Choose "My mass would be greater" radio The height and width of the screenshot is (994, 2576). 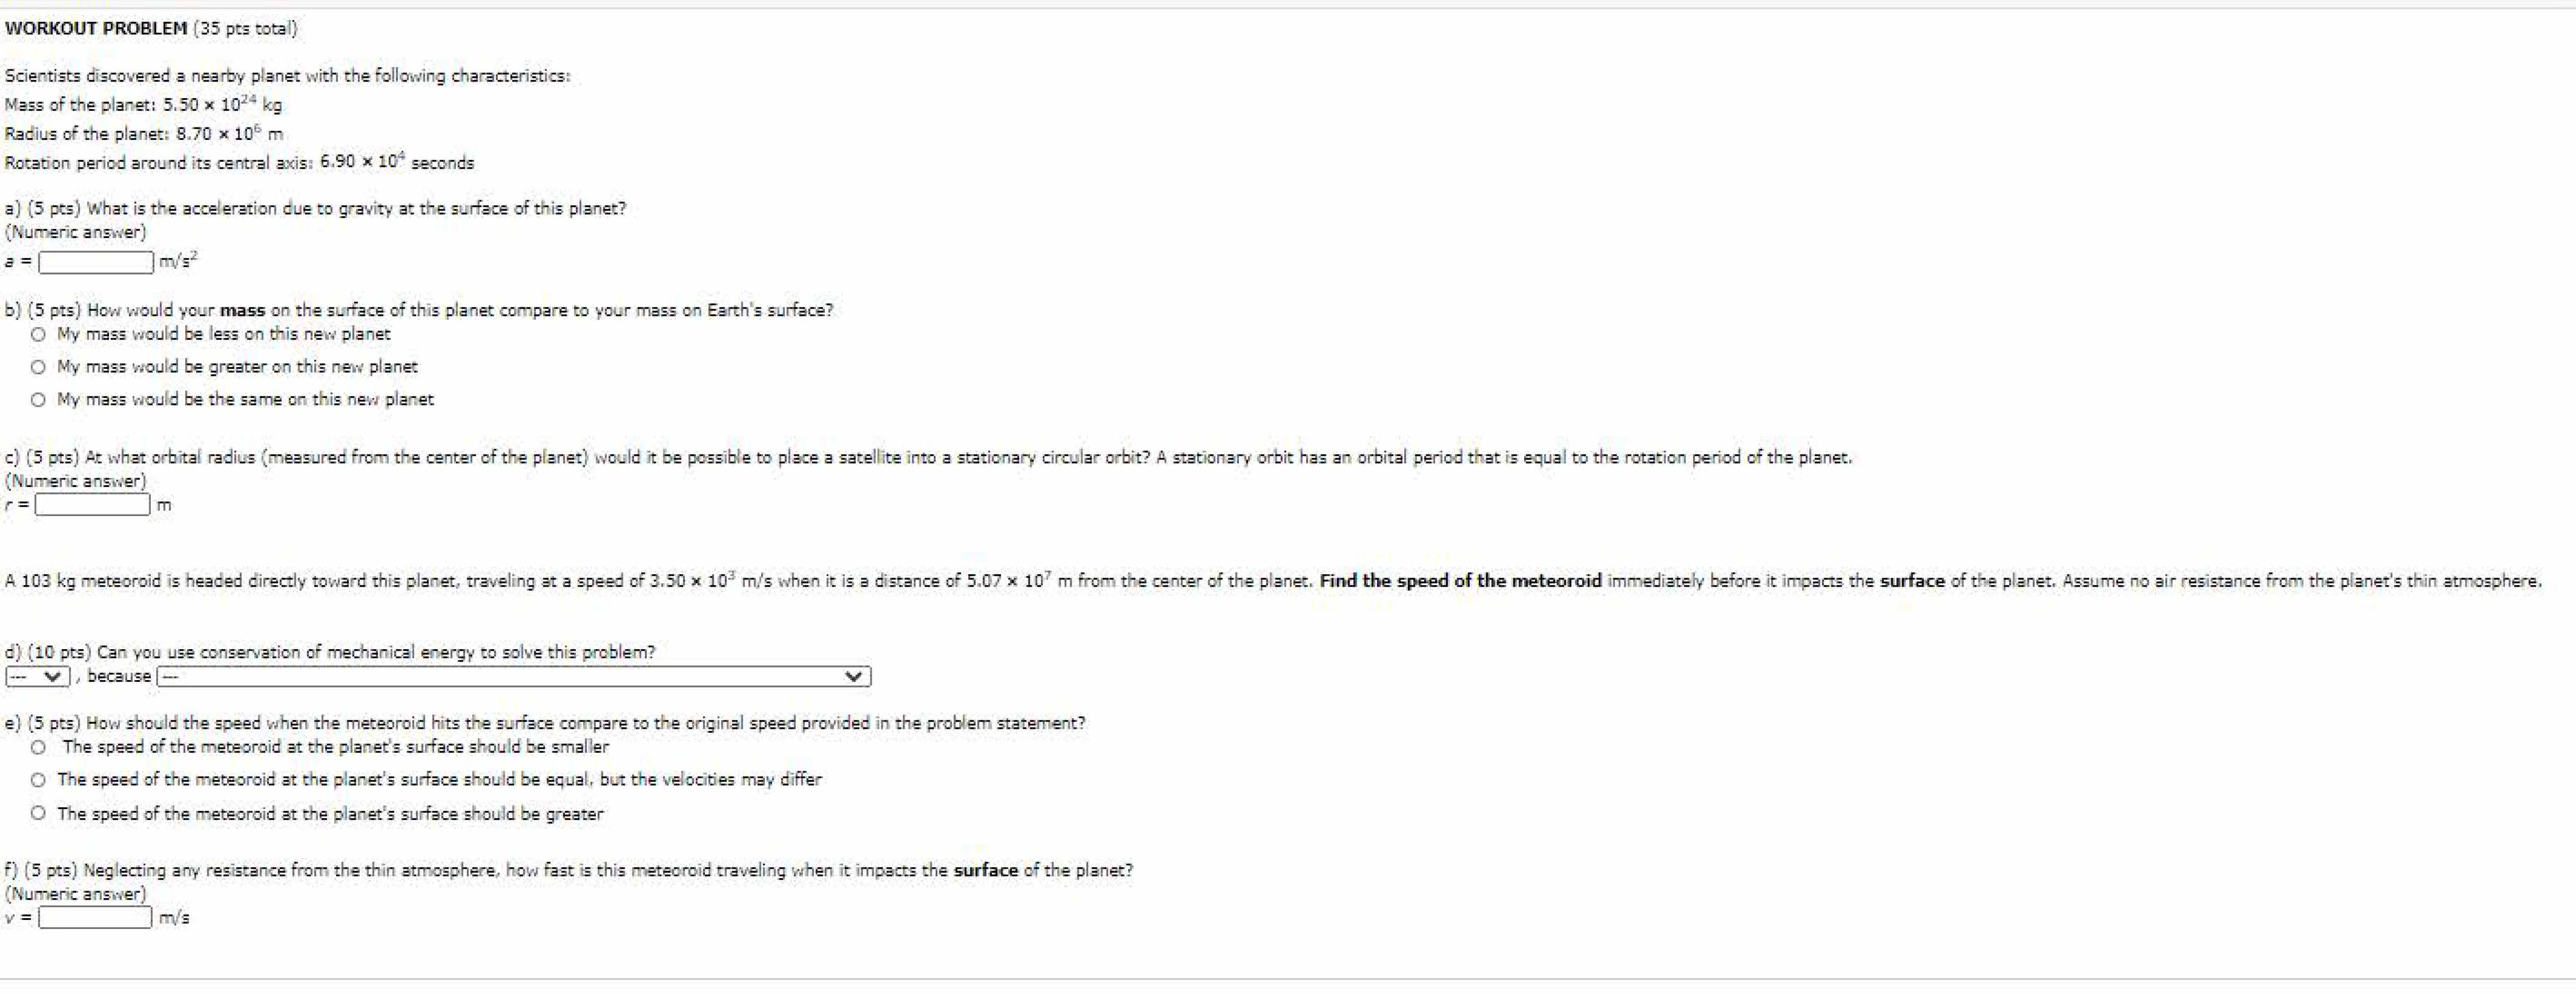click(x=38, y=367)
